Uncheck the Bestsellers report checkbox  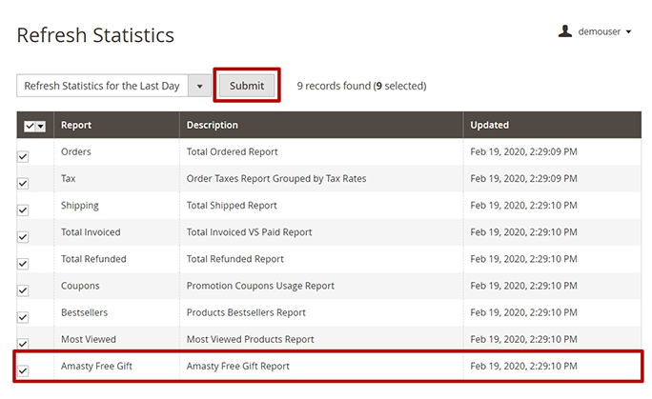click(23, 317)
